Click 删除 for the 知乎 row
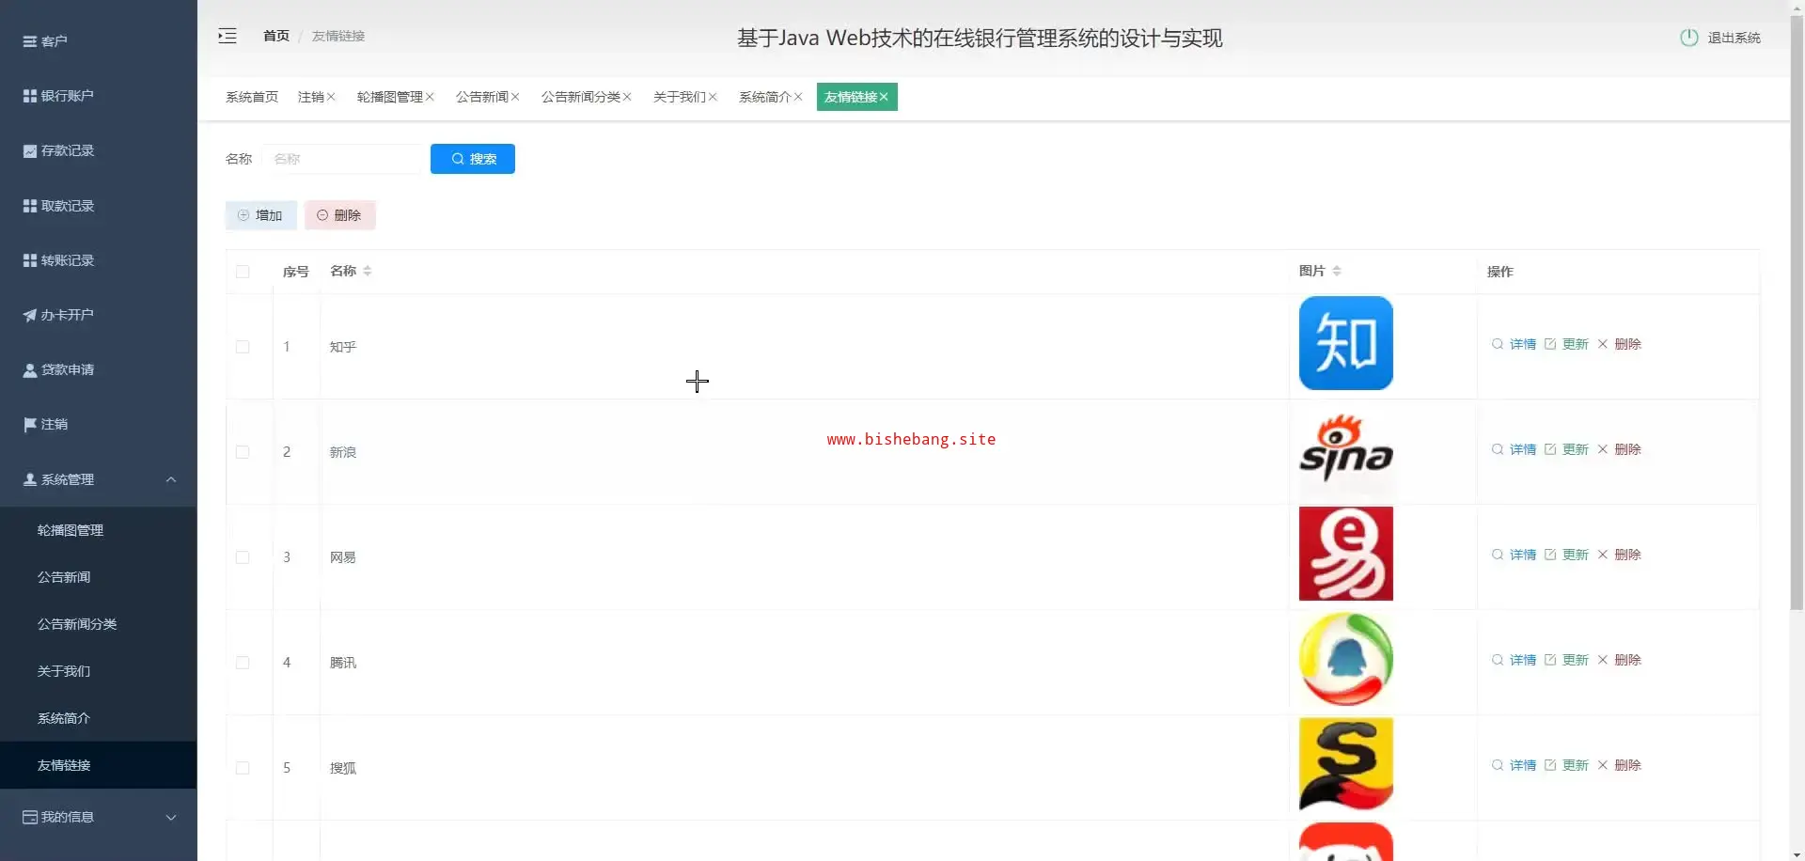The image size is (1805, 861). click(x=1619, y=344)
